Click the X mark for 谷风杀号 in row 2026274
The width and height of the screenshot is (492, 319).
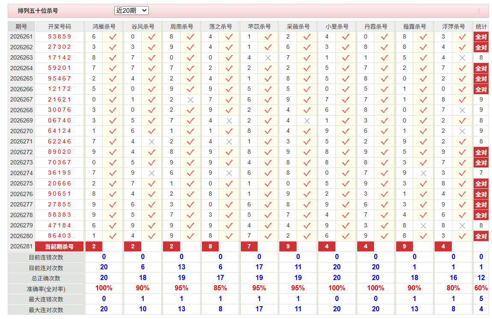click(x=151, y=173)
